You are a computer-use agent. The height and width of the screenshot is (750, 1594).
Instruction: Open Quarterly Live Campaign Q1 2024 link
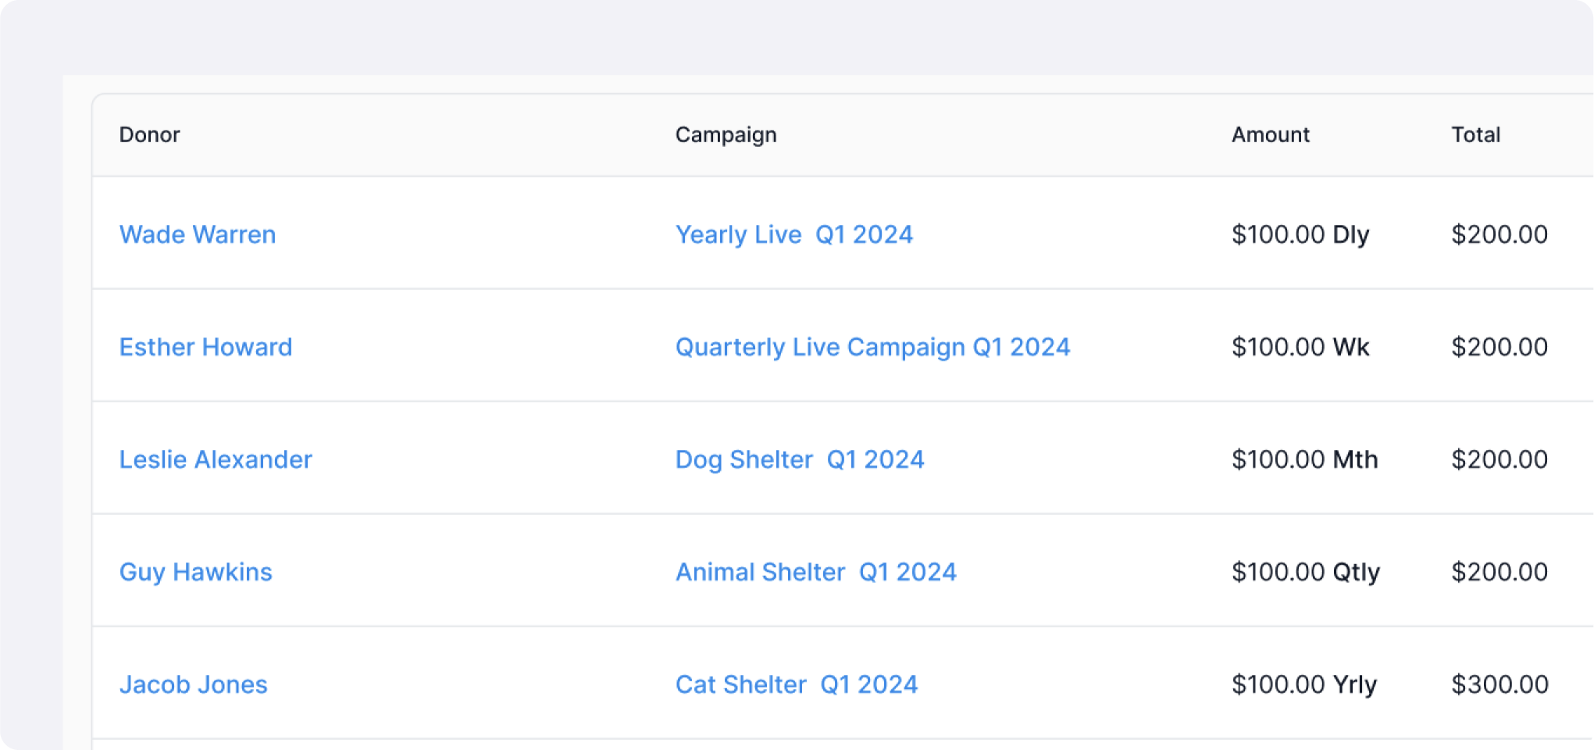(872, 347)
